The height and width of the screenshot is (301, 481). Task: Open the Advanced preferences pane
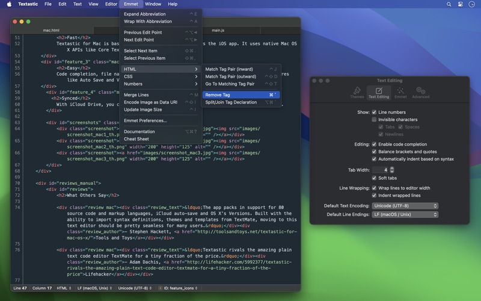pyautogui.click(x=420, y=93)
